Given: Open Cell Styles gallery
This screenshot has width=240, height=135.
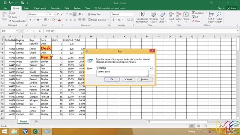Looking at the screenshot, I should pyautogui.click(x=162, y=17).
